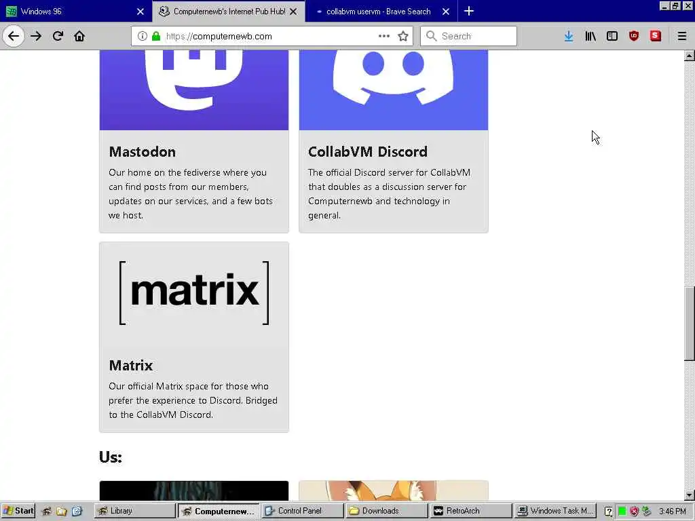The height and width of the screenshot is (521, 695).
Task: Switch to collabvm uservm Brave Search tab
Action: pyautogui.click(x=381, y=11)
